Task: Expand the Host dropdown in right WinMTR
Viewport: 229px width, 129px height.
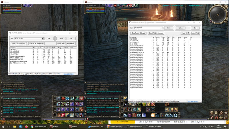Action: click(162, 28)
